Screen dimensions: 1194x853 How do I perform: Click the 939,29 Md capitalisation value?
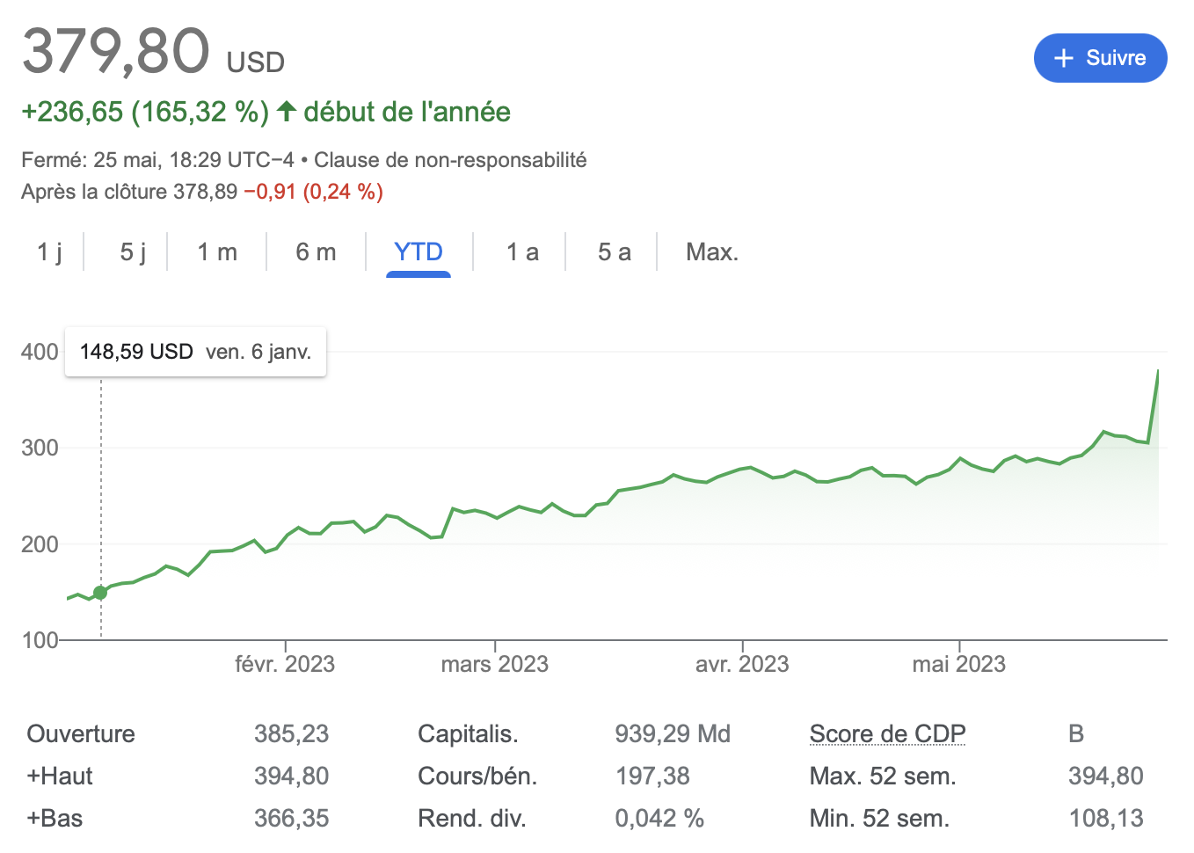pyautogui.click(x=673, y=733)
